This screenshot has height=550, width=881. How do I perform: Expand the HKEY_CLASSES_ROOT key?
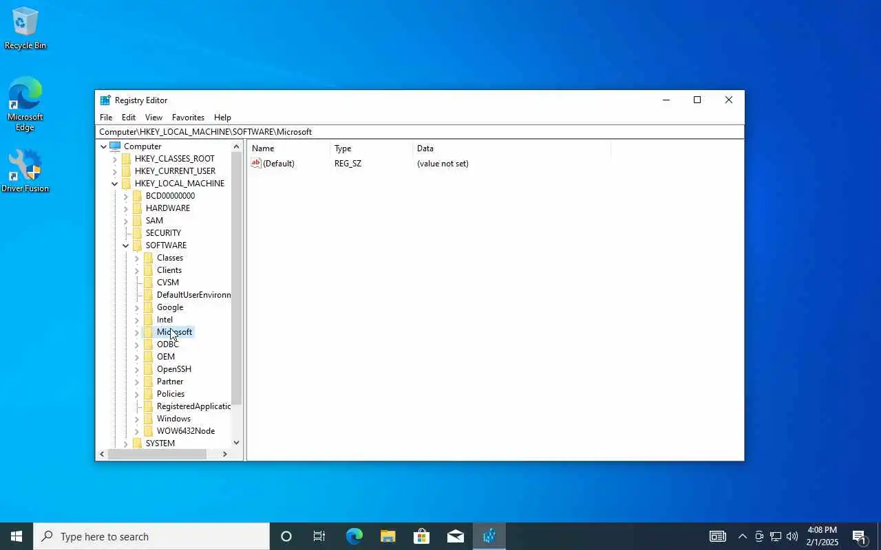click(x=115, y=159)
